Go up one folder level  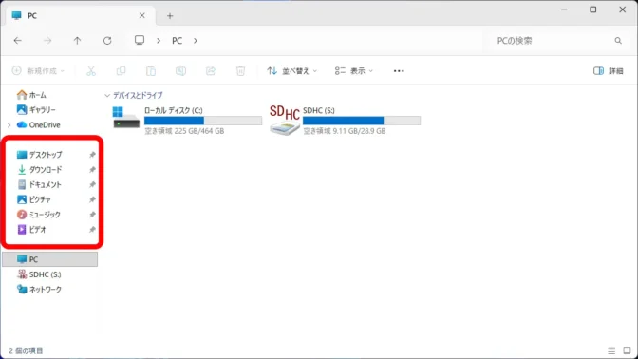tap(77, 40)
